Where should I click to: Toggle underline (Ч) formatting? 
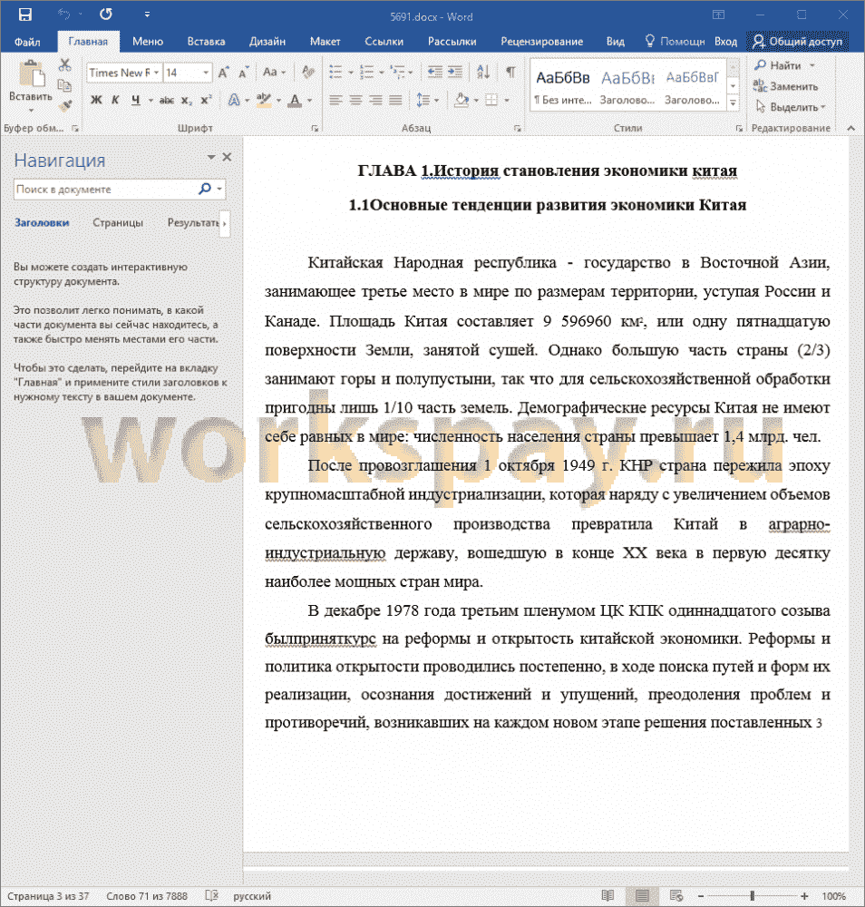[135, 100]
